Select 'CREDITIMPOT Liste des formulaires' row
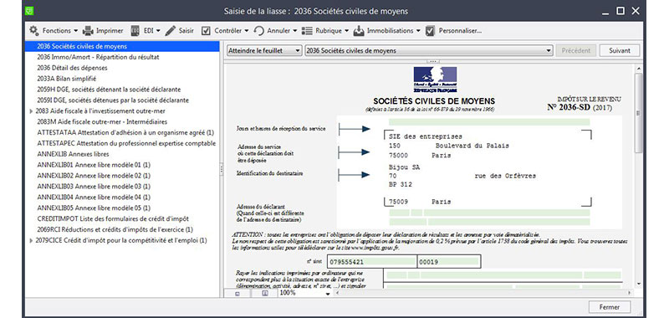The image size is (669, 318). tap(122, 218)
